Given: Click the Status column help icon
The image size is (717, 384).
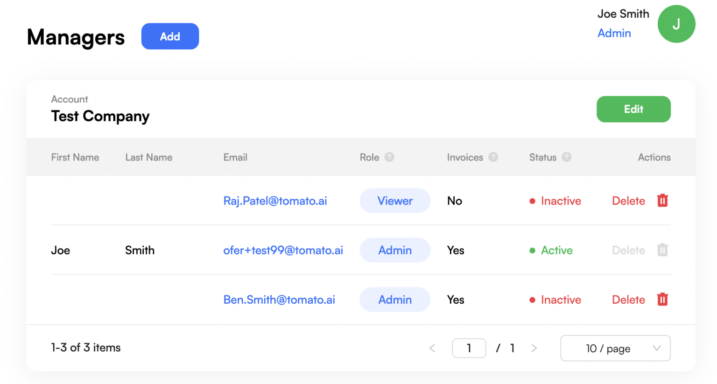Looking at the screenshot, I should click(566, 157).
